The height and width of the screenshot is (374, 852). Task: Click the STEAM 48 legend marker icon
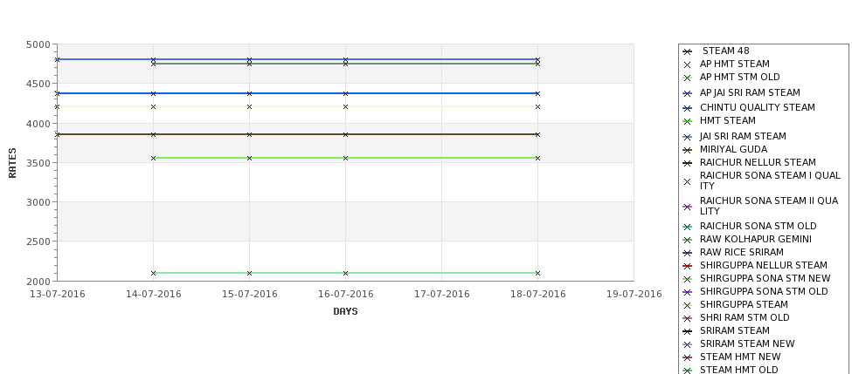click(x=687, y=51)
